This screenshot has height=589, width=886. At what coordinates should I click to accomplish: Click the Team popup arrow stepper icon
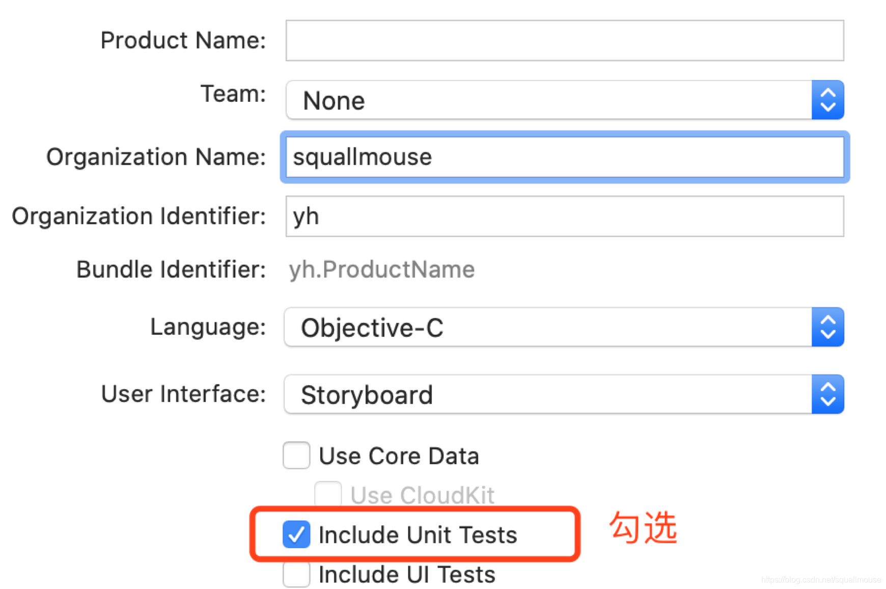tap(827, 100)
